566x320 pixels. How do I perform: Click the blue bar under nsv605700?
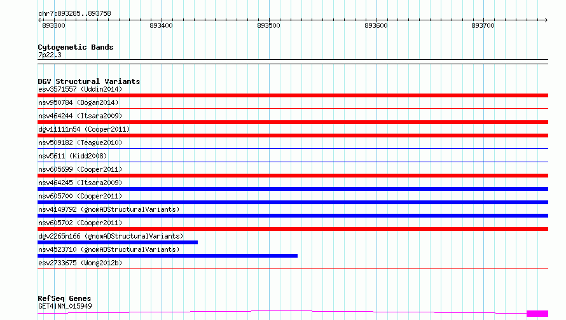point(293,202)
